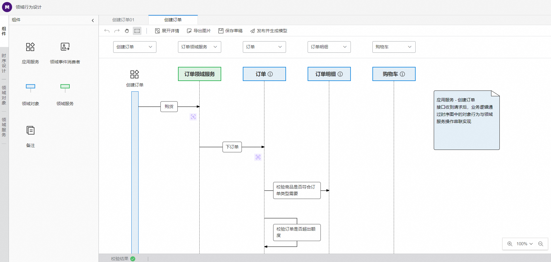Image resolution: width=551 pixels, height=262 pixels.
Task: Click 展开详情 in the toolbar
Action: tap(167, 31)
